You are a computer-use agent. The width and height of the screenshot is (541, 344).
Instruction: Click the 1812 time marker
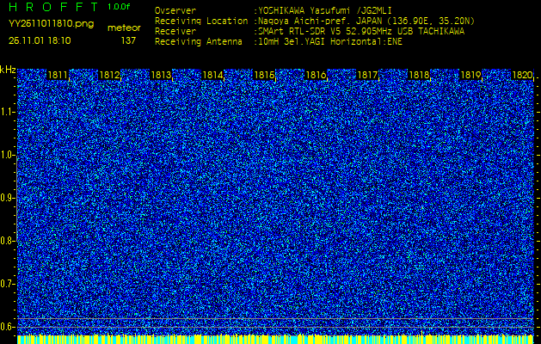[x=109, y=75]
